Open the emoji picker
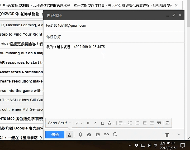The height and width of the screenshot is (150, 190). (115, 134)
